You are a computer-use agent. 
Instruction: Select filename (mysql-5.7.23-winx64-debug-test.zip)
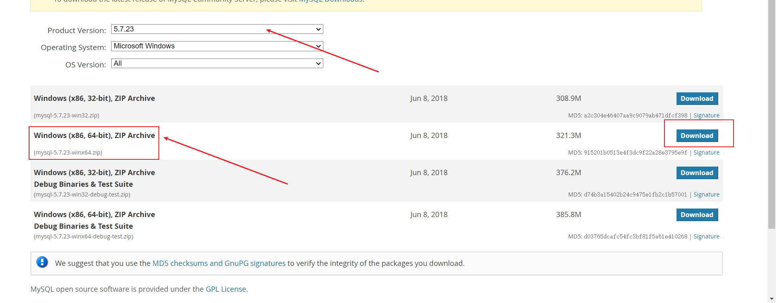pos(83,236)
